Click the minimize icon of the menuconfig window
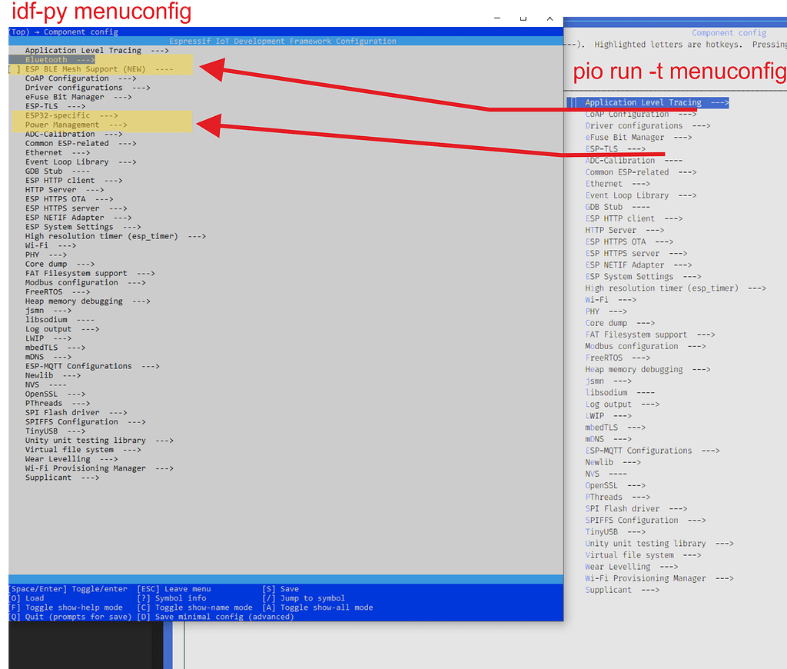 497,18
